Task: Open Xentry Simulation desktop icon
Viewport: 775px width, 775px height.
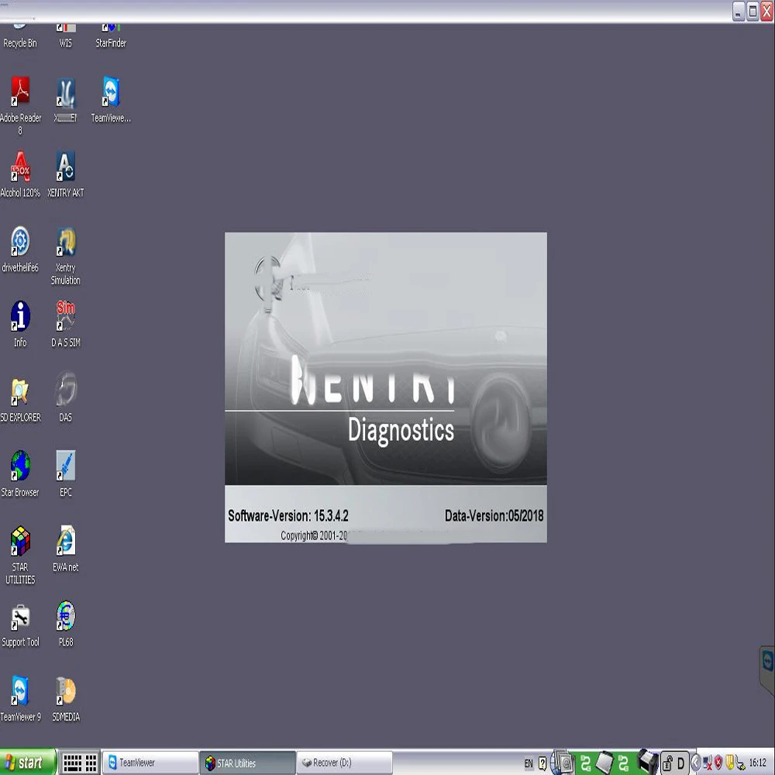Action: pos(65,256)
